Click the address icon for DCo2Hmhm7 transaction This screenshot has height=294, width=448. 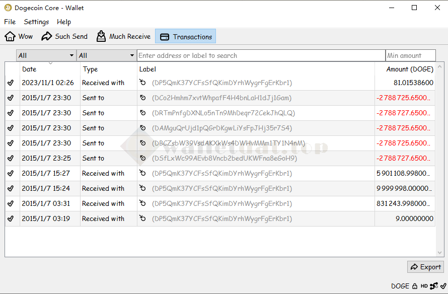tap(143, 98)
